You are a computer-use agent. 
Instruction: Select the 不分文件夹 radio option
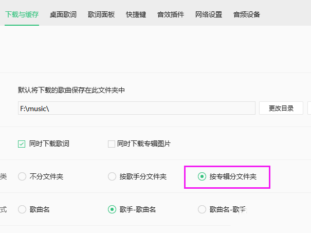[x=22, y=177]
